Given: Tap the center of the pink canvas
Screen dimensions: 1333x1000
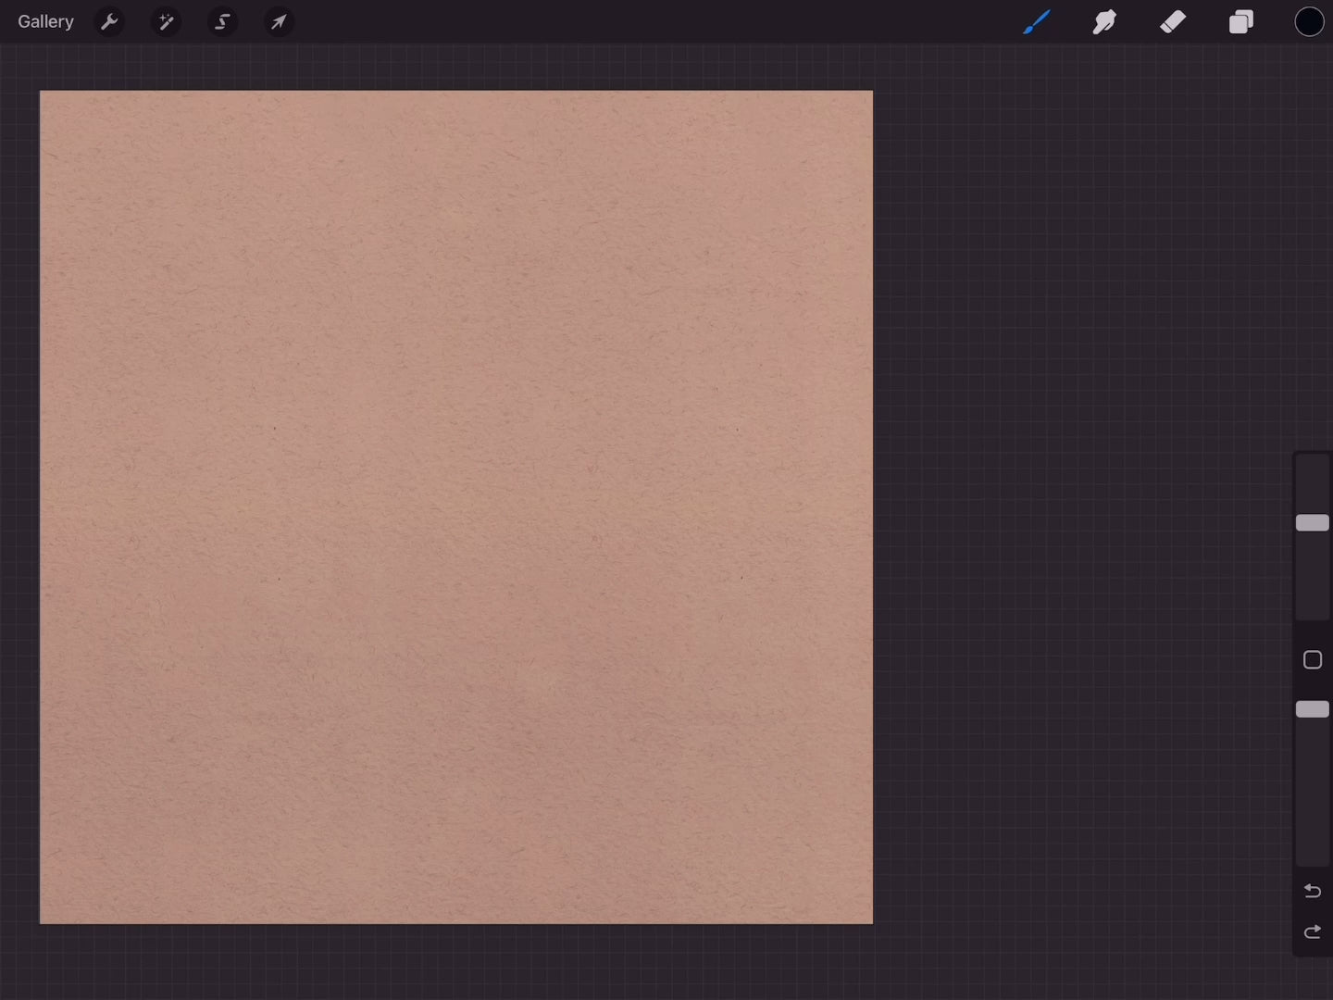Looking at the screenshot, I should point(456,506).
